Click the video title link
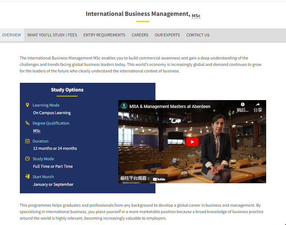The image size is (286, 225). pyautogui.click(x=170, y=107)
